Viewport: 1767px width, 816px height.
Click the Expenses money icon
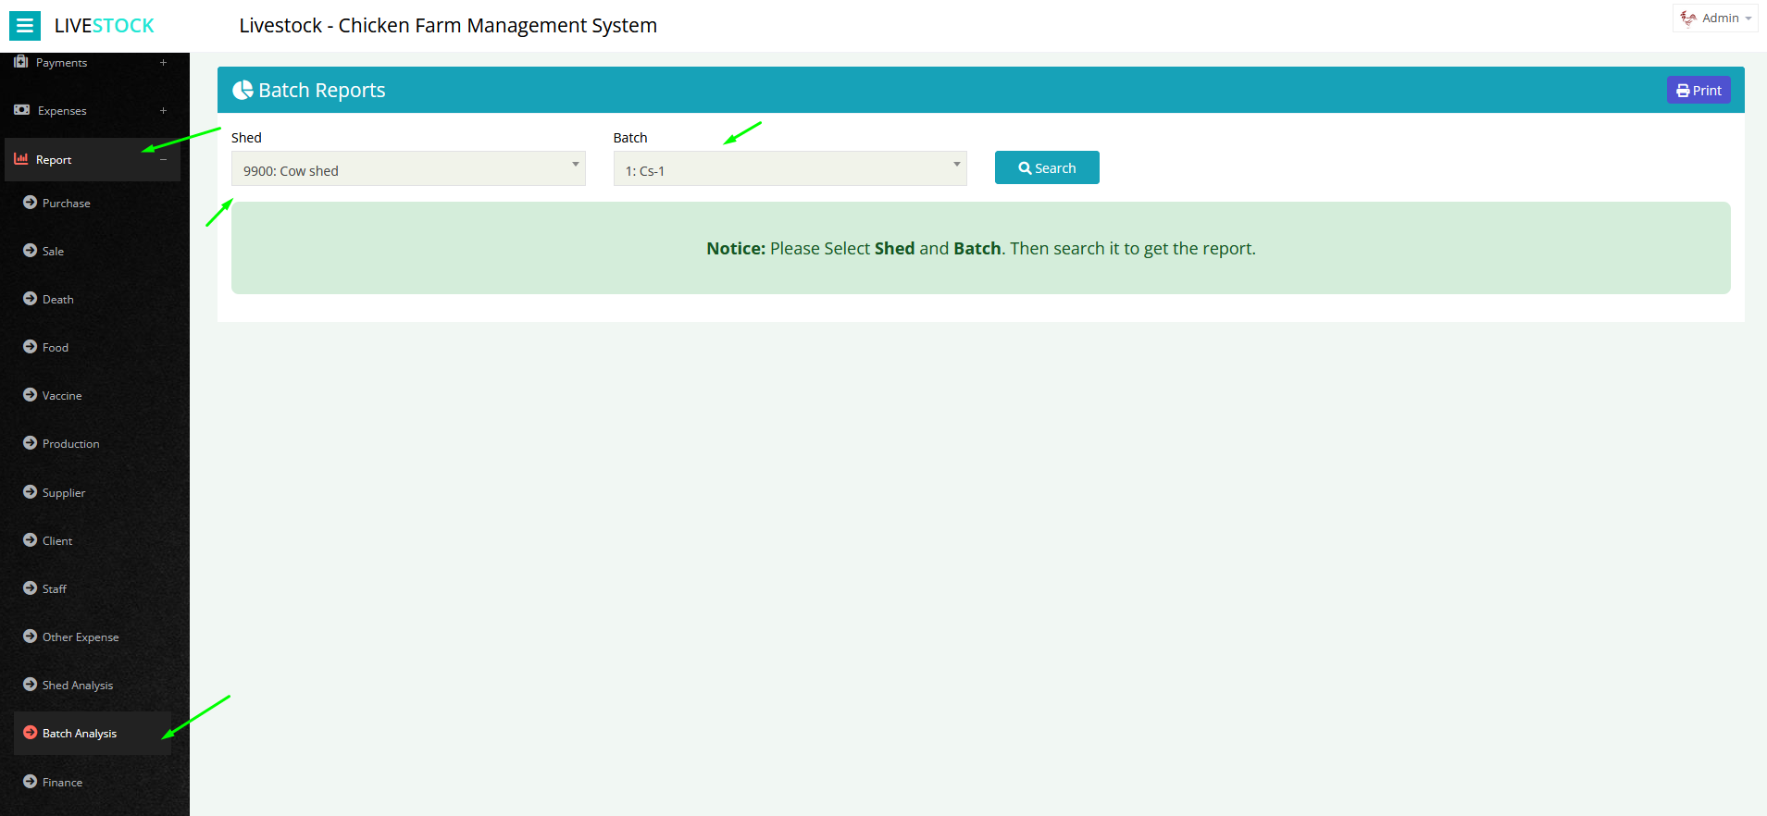pyautogui.click(x=22, y=110)
